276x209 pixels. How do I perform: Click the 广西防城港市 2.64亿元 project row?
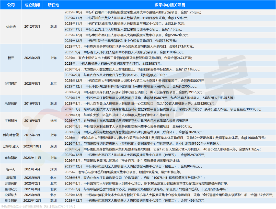tap(170, 24)
